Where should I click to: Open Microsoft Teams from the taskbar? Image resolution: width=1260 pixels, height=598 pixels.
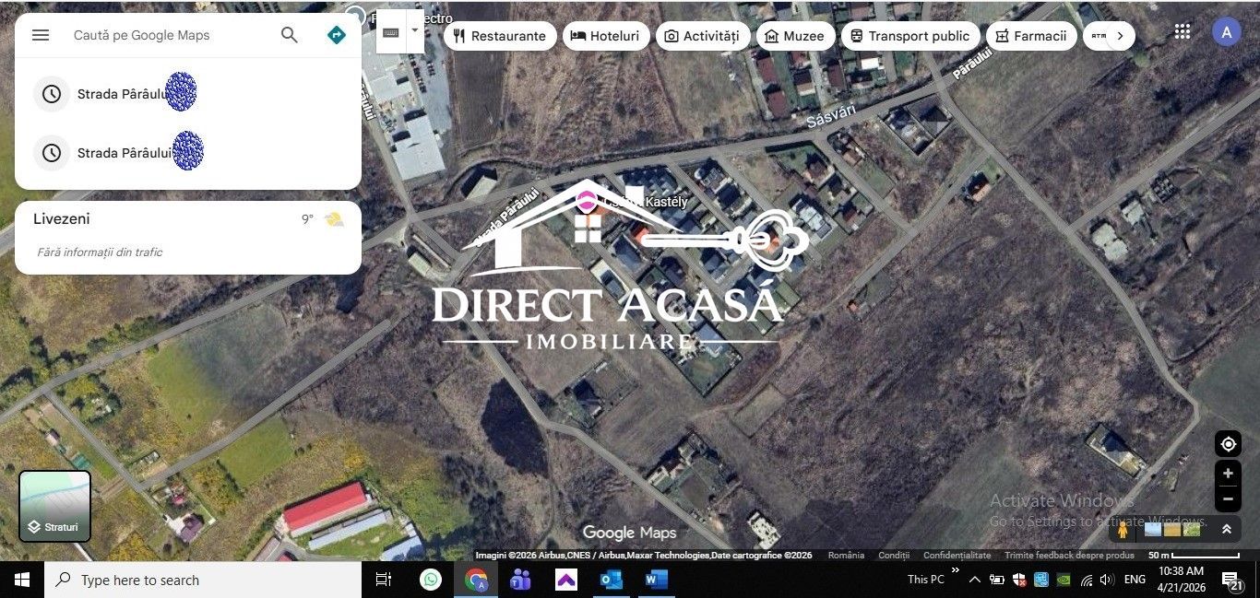521,580
